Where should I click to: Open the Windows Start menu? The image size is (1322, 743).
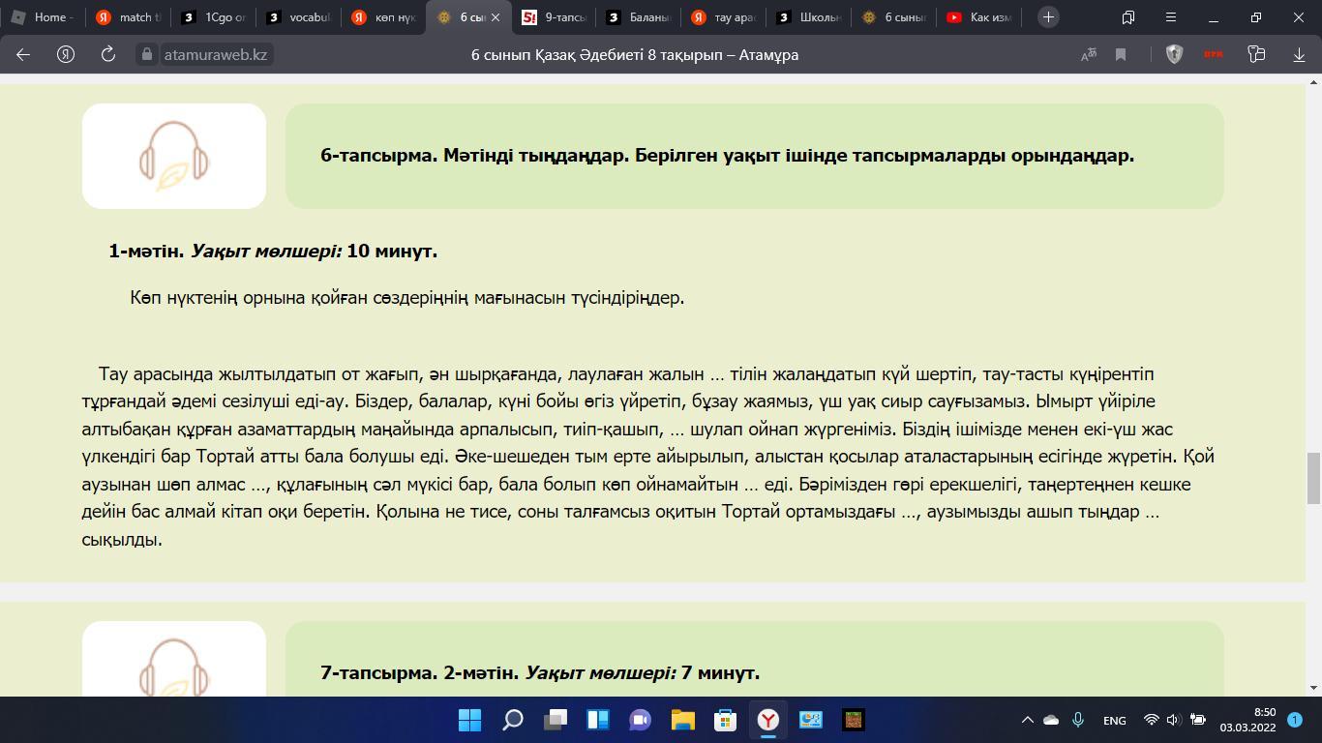[x=469, y=720]
